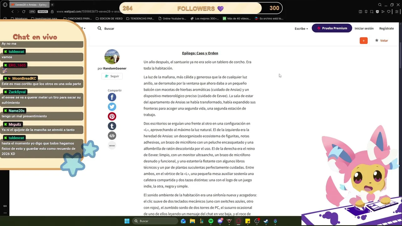Toggle the VPN badge
The width and height of the screenshot is (402, 226).
[x=32, y=12]
